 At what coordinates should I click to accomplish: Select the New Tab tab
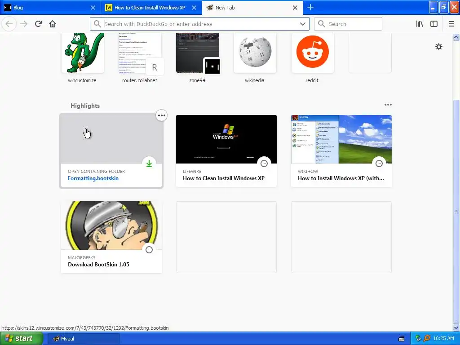252,8
